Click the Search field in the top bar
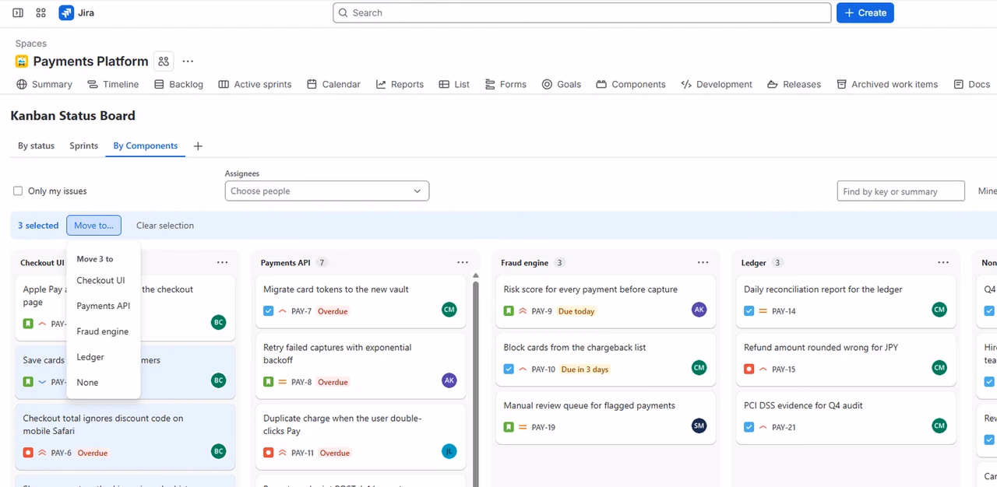This screenshot has width=997, height=487. pos(582,13)
